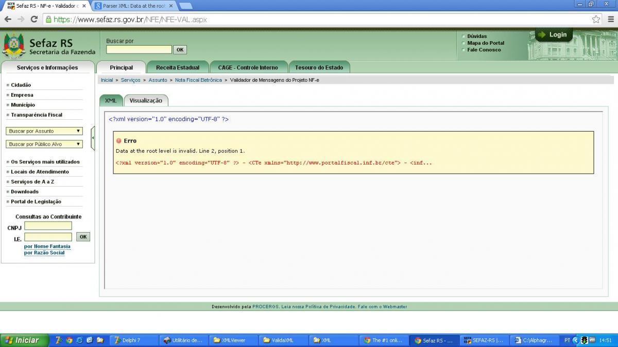This screenshot has height=347, width=618.
Task: Click the browser back arrow
Action: coord(7,19)
